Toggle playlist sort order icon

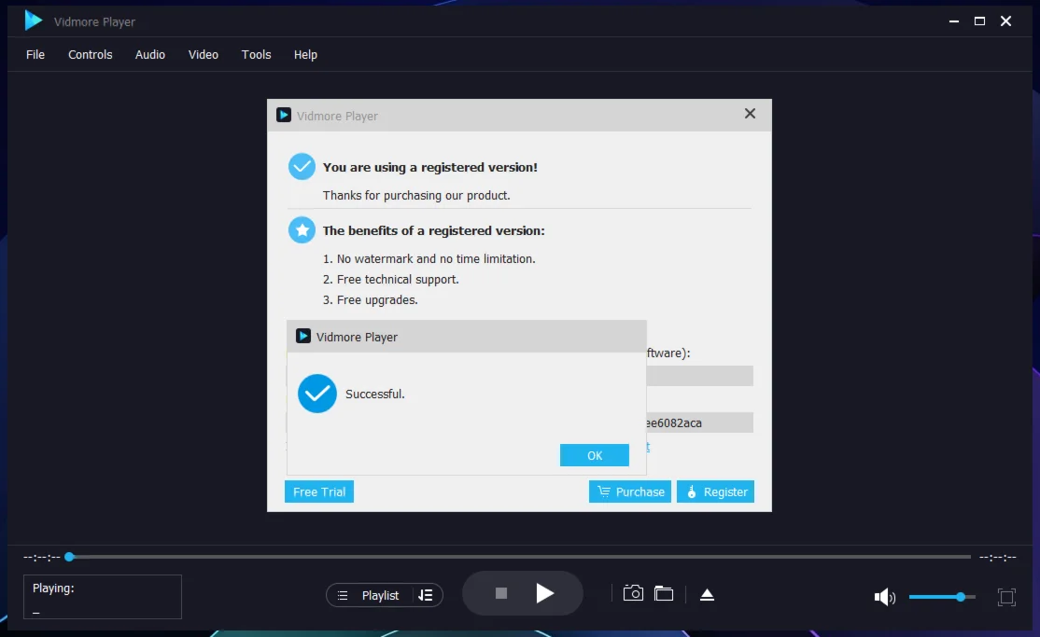[426, 595]
